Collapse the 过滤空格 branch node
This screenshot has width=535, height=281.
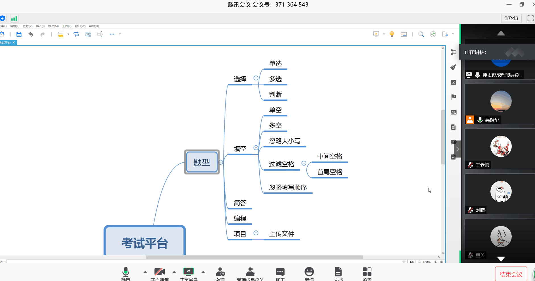[x=304, y=163]
